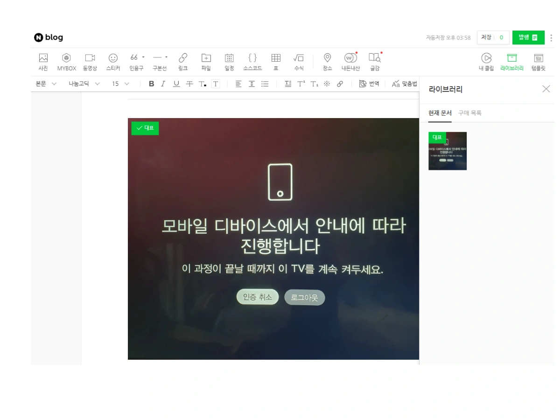Expand the 본문 paragraph style dropdown

click(x=45, y=84)
